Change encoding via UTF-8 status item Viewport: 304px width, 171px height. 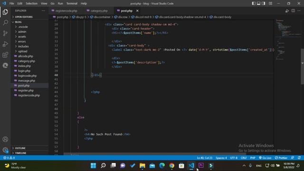coord(234,158)
